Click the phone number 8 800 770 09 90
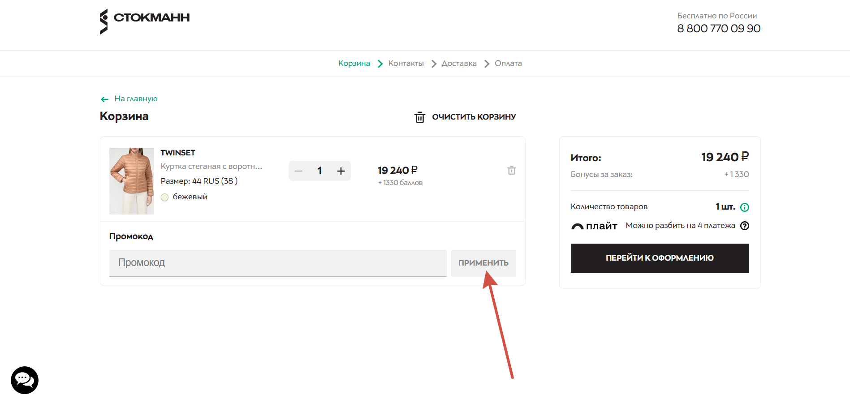Viewport: 850px width, 408px height. point(719,29)
